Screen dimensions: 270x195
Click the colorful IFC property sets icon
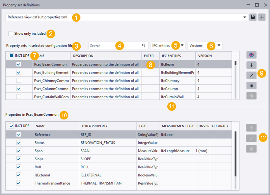pos(251,55)
